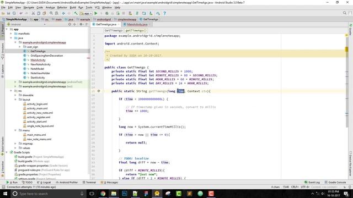
Task: Open the TODO tool window
Action: point(27,182)
